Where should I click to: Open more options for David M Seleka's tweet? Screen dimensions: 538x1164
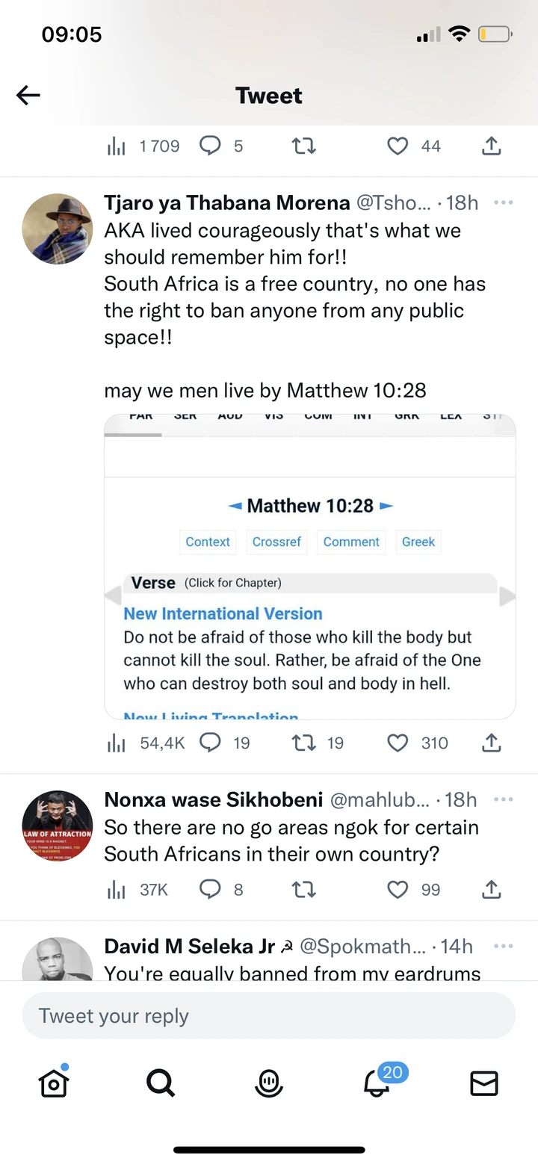pos(504,946)
